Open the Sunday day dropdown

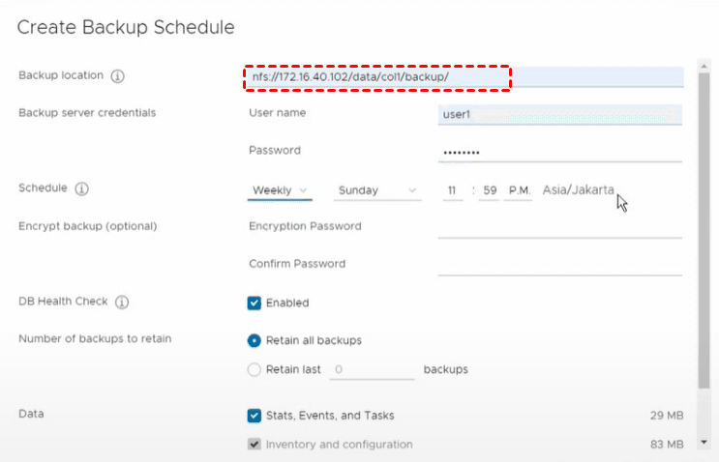tap(377, 190)
